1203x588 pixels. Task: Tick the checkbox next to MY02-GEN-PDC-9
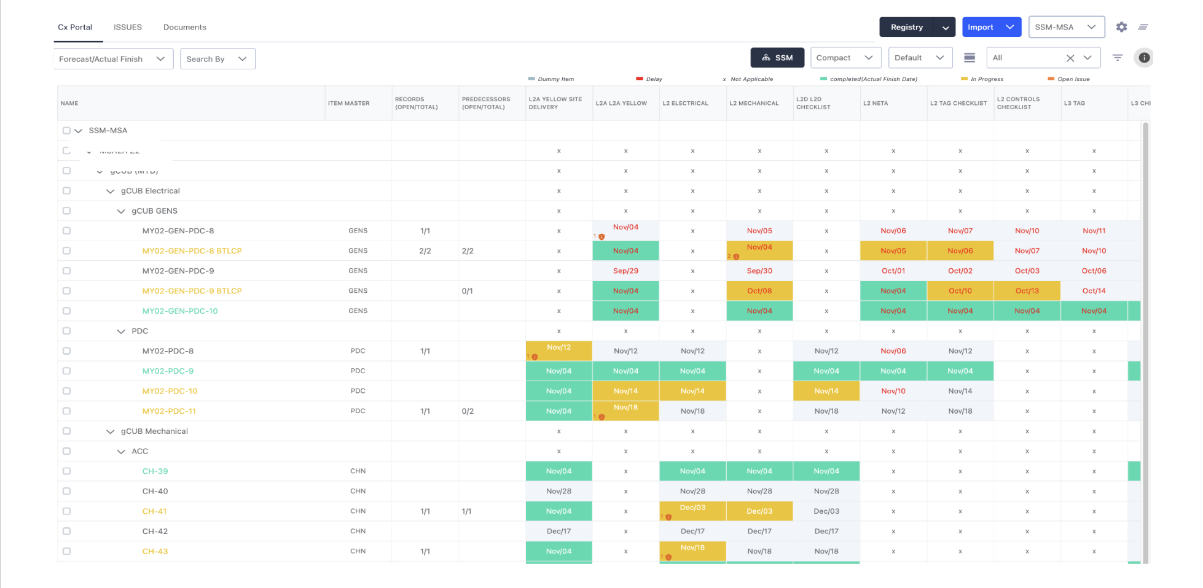(66, 271)
